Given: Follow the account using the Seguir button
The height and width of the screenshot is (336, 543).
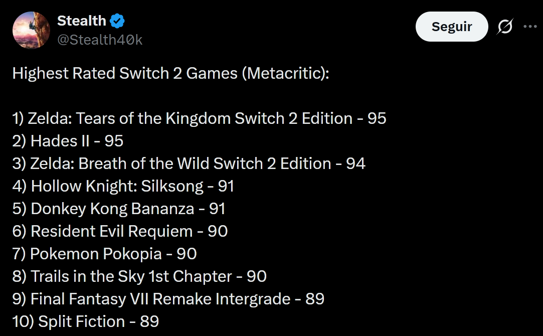Looking at the screenshot, I should pyautogui.click(x=451, y=27).
